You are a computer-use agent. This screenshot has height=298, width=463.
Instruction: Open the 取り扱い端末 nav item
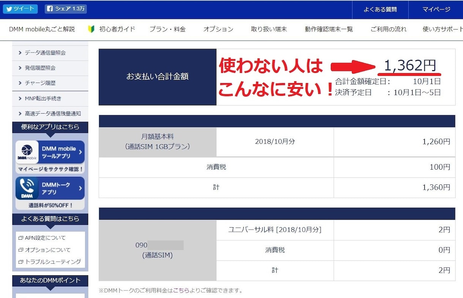point(269,29)
